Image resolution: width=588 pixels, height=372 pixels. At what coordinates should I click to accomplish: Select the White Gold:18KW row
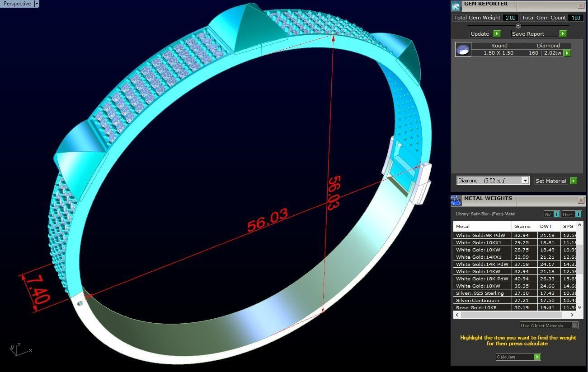tap(515, 286)
